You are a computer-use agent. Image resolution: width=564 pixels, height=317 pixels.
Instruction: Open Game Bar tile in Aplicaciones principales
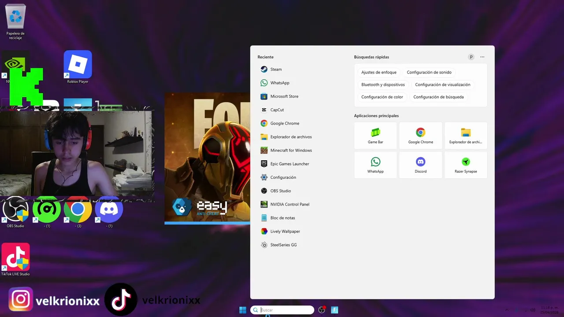pyautogui.click(x=375, y=136)
